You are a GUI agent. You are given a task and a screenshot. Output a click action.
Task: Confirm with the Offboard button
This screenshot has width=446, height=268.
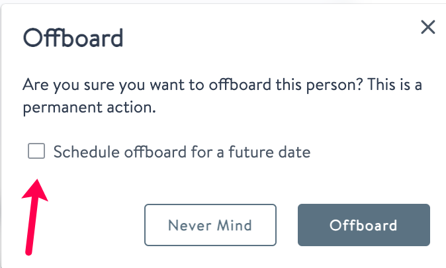(363, 225)
